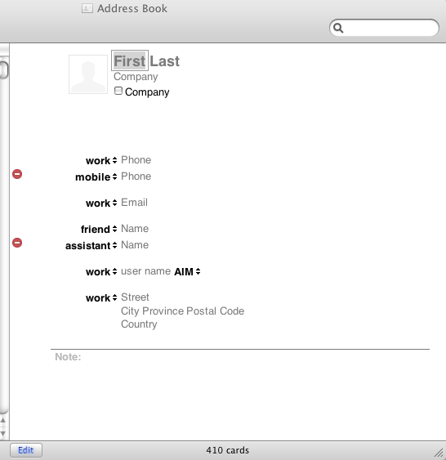Click the user name field
446x460 pixels.
pyautogui.click(x=145, y=271)
